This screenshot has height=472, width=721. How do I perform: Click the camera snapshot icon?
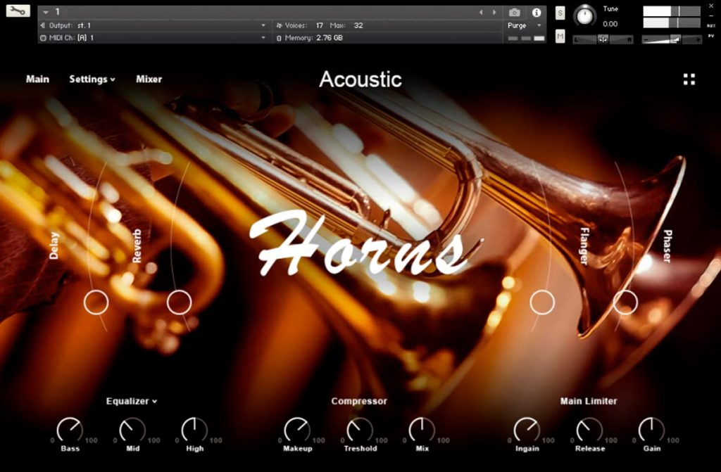(515, 13)
